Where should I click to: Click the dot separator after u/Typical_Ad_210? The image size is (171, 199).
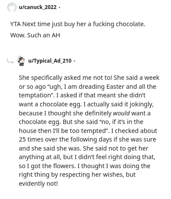[x=74, y=61]
